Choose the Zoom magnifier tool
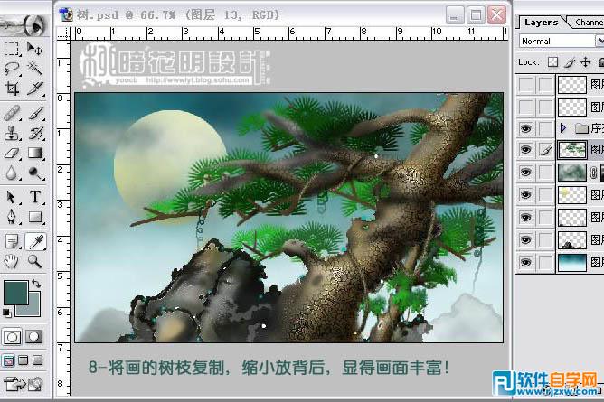Viewport: 604px width, 402px height. 35,261
